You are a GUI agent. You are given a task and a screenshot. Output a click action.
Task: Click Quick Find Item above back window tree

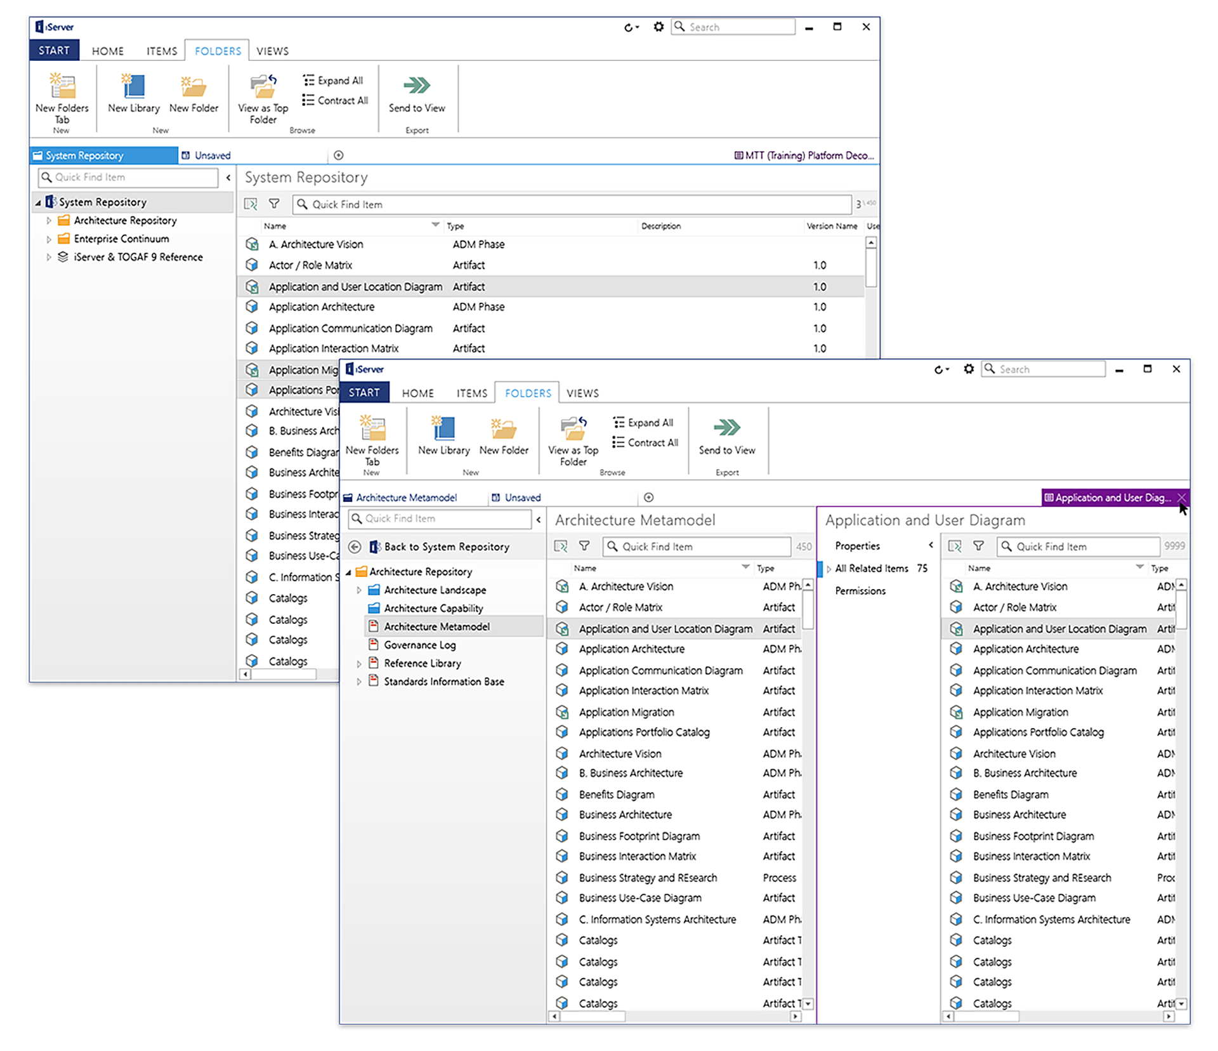(128, 177)
